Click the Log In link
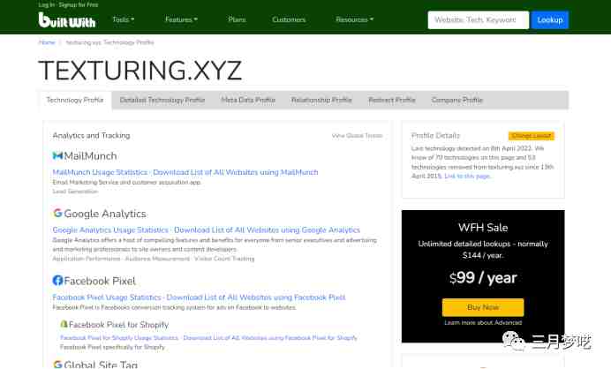Viewport: 611px width, 369px height. [x=47, y=4]
